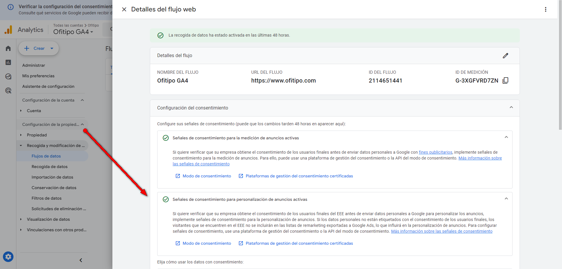Open first Plataformas de gestión del consentimiento certificadas link

tap(299, 176)
